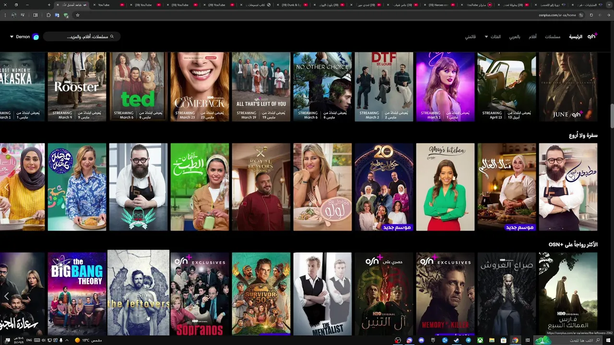Open The Comeback poster

coord(200,87)
